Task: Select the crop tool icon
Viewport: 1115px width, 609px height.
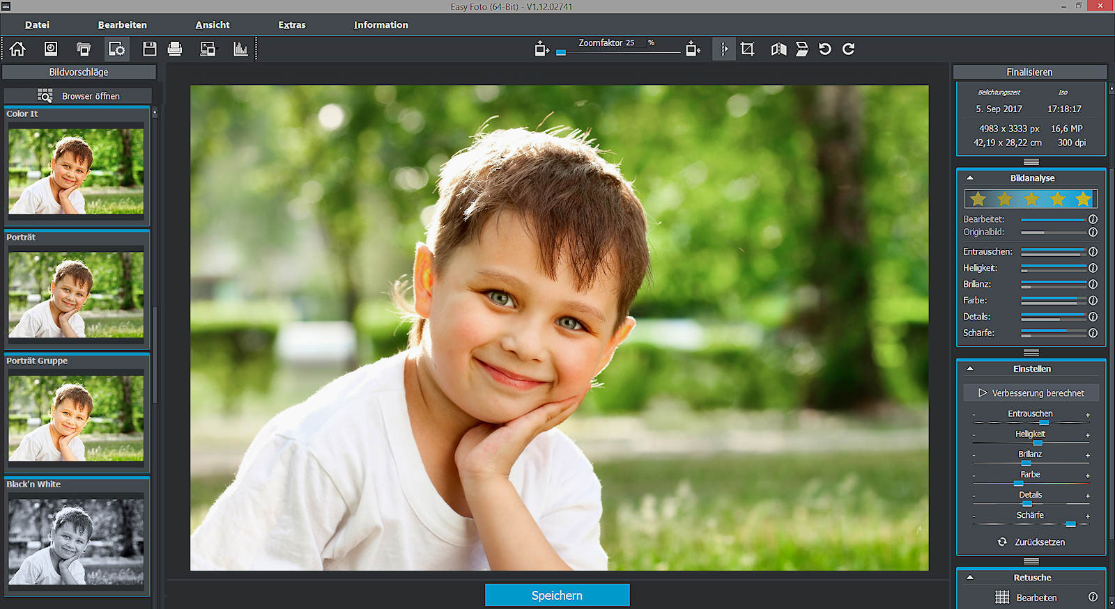Action: click(x=748, y=49)
